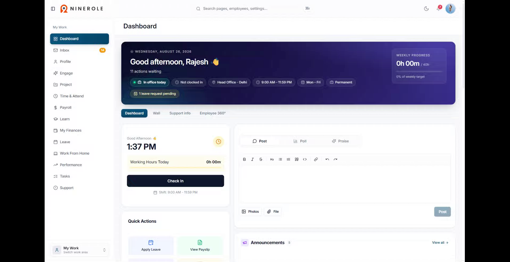Toggle the sidebar collapse icon
Viewport: 510px width, 262px height.
(x=53, y=9)
